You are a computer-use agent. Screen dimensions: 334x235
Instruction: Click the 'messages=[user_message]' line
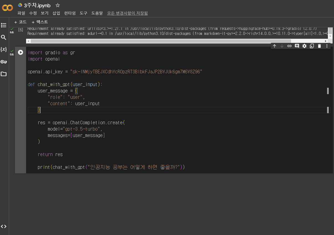(76, 135)
